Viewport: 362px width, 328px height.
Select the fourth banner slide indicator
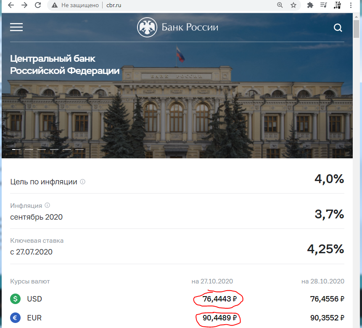click(x=54, y=150)
